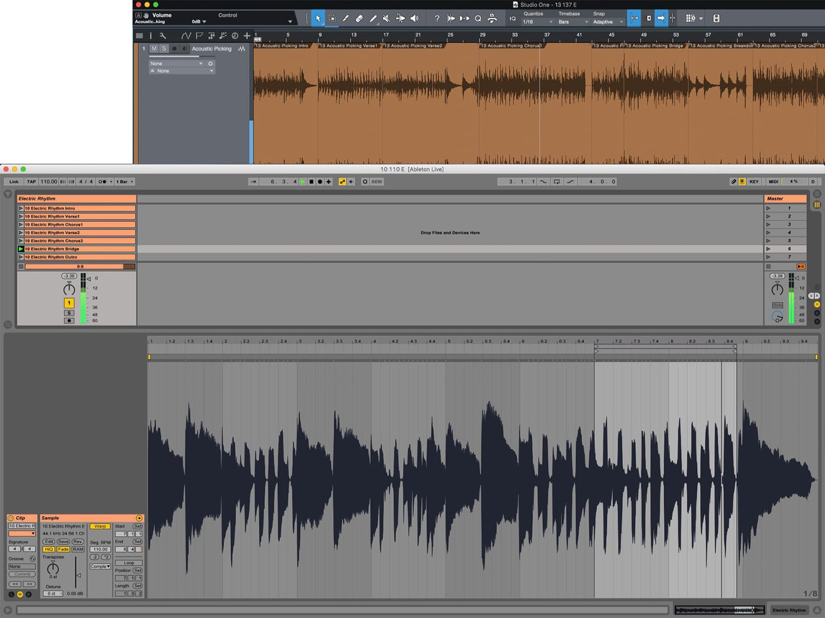
Task: Select the Mute tool in Studio One toolbar
Action: pos(386,19)
